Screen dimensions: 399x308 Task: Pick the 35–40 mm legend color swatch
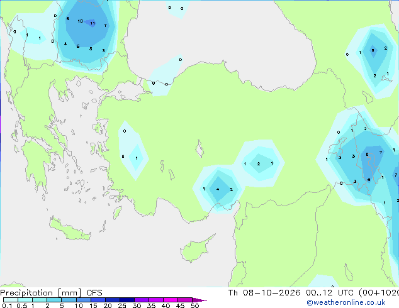click(155, 300)
